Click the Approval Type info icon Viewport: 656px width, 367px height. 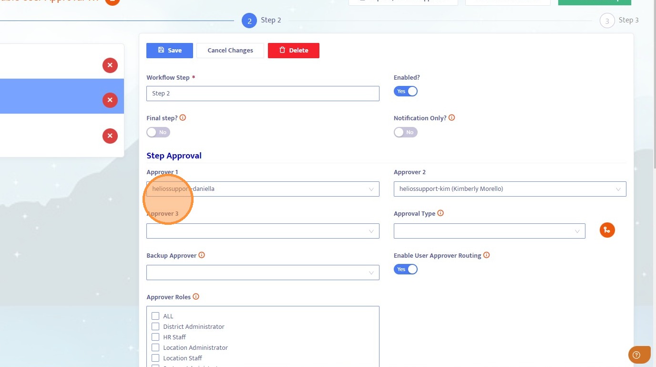(x=441, y=213)
